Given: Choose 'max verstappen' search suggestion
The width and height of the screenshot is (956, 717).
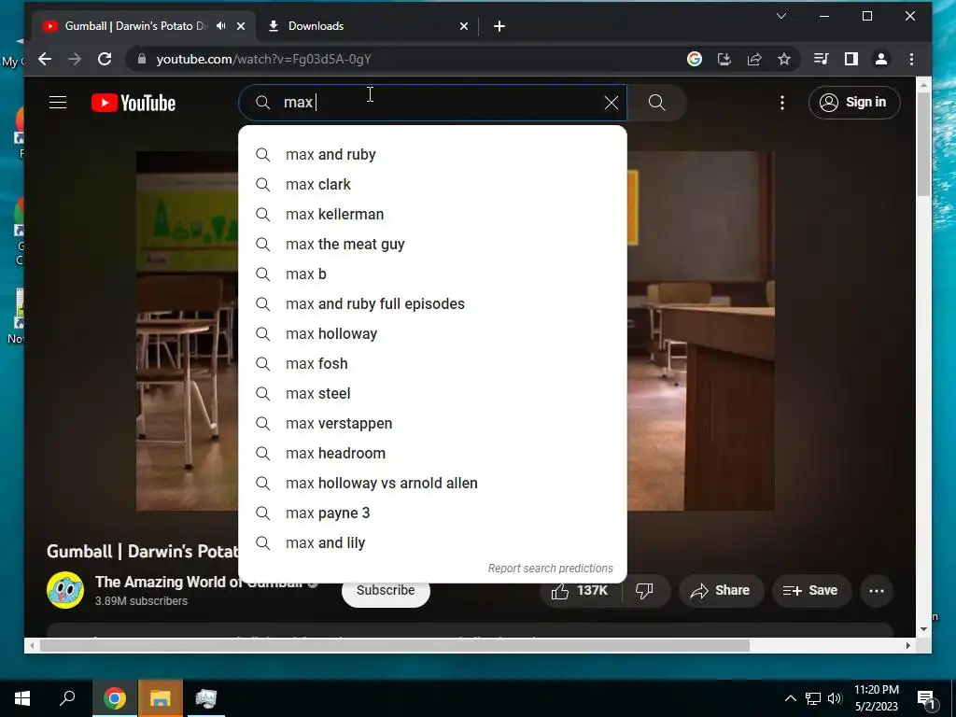Looking at the screenshot, I should (x=432, y=423).
